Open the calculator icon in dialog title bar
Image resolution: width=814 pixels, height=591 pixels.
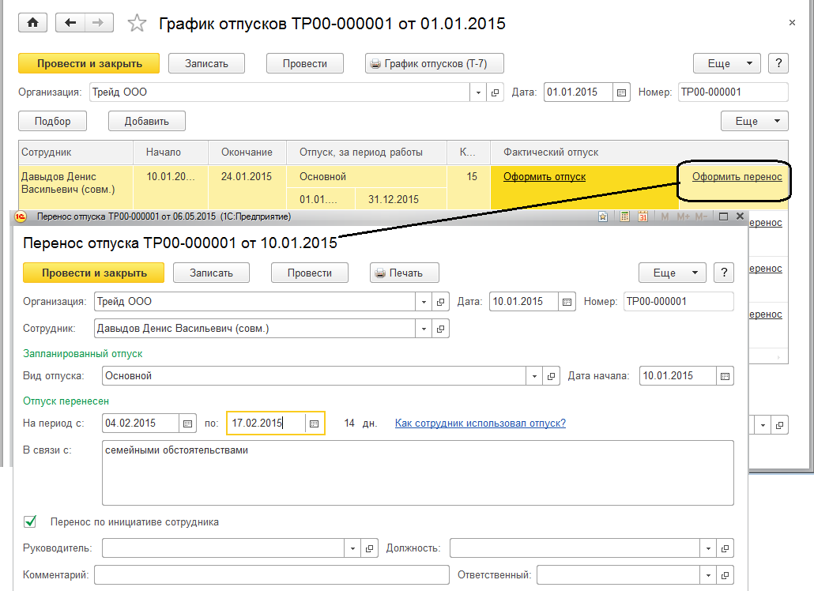623,216
